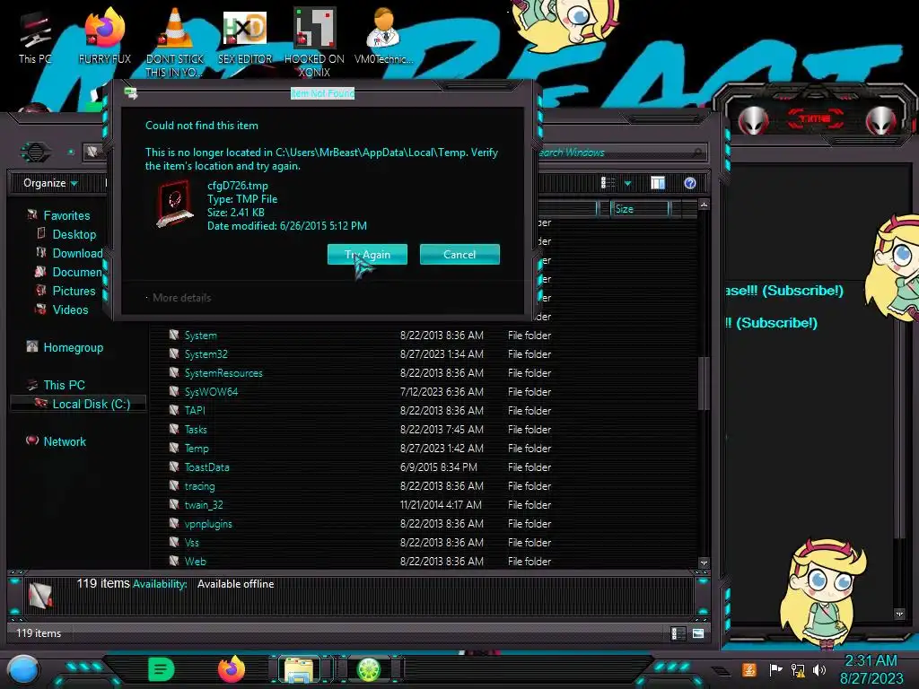Click into the Search Windows field

pyautogui.click(x=621, y=153)
